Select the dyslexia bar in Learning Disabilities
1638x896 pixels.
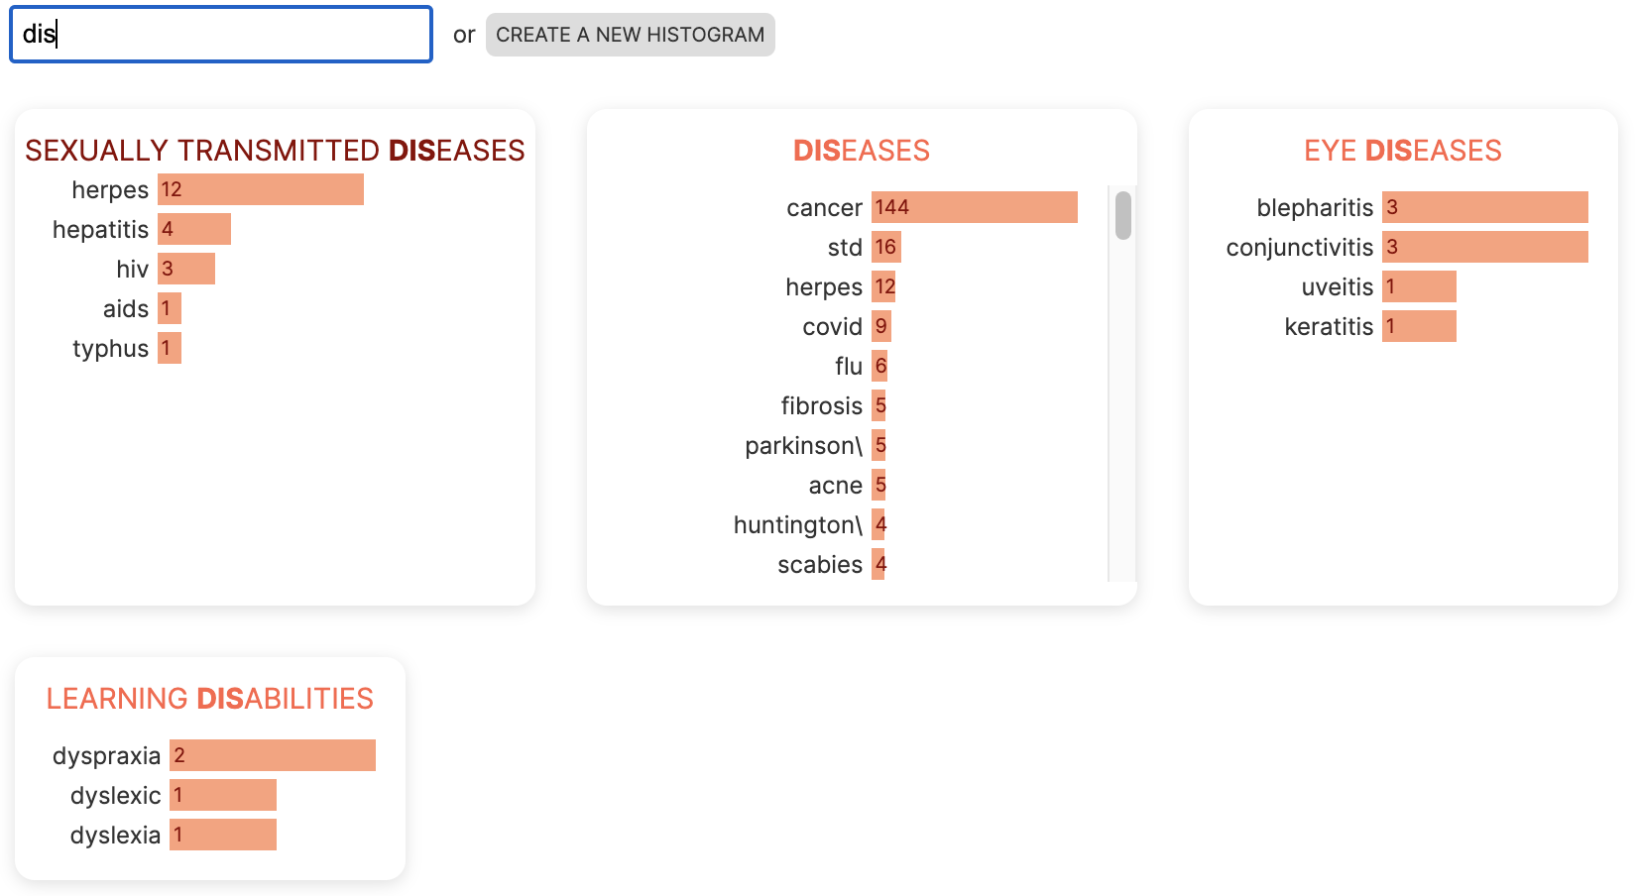222,835
